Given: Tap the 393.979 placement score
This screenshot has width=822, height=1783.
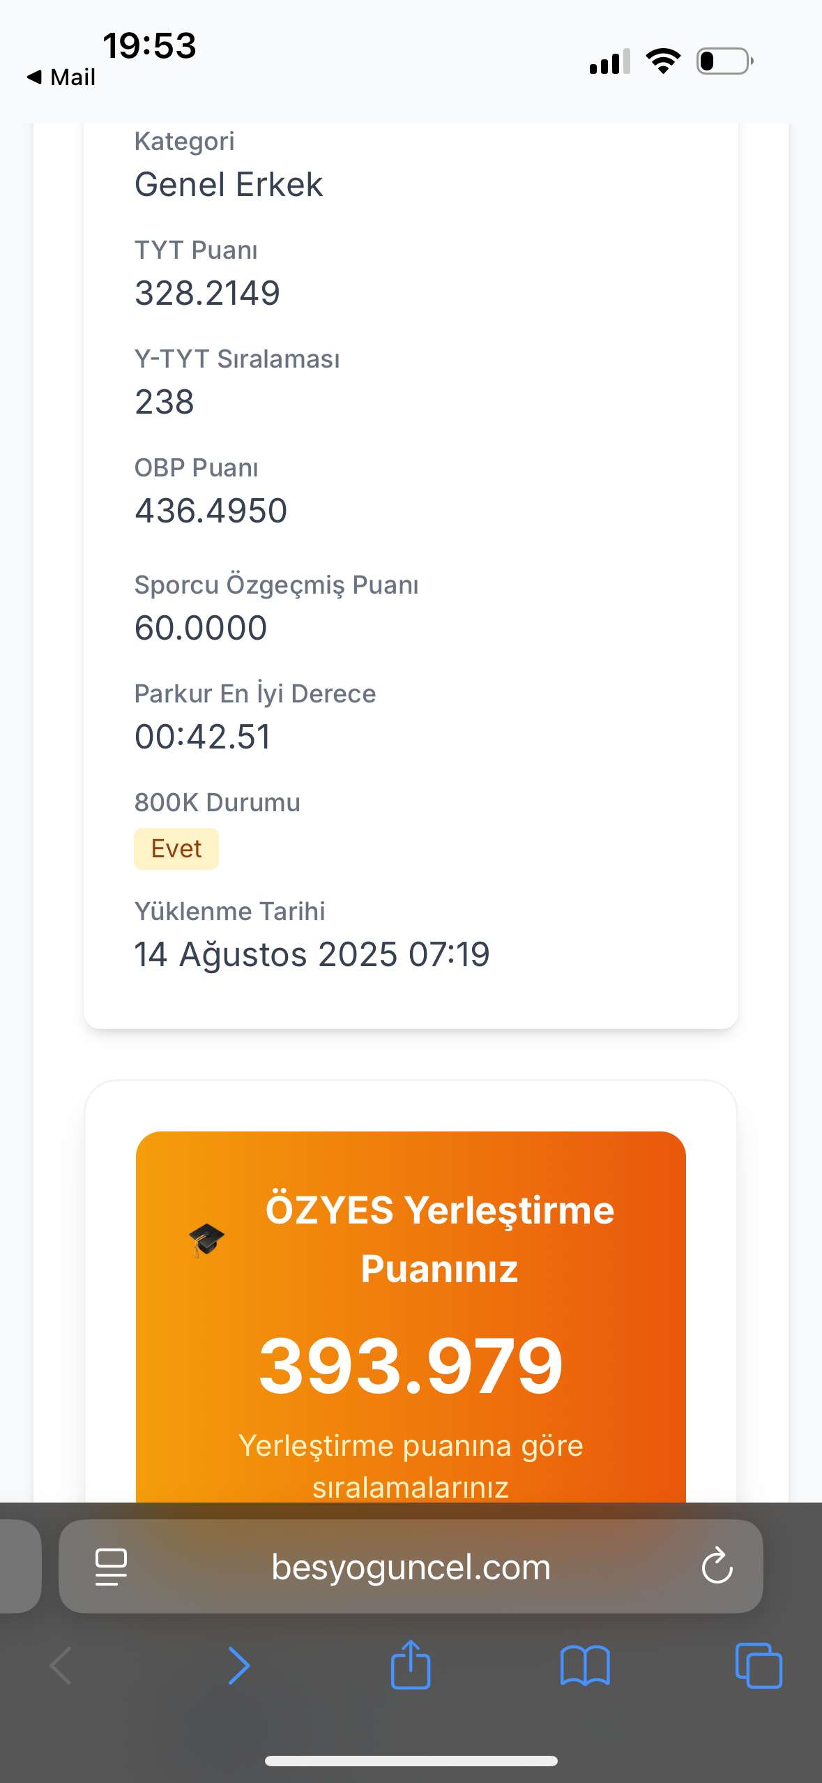Looking at the screenshot, I should pyautogui.click(x=411, y=1366).
